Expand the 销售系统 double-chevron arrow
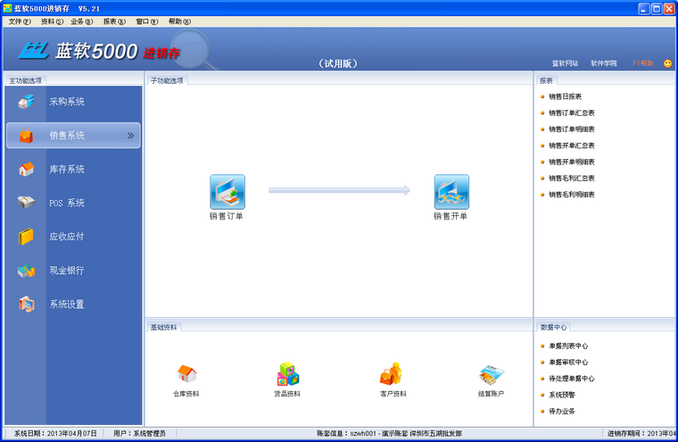Viewport: 678px width, 442px height. [130, 136]
